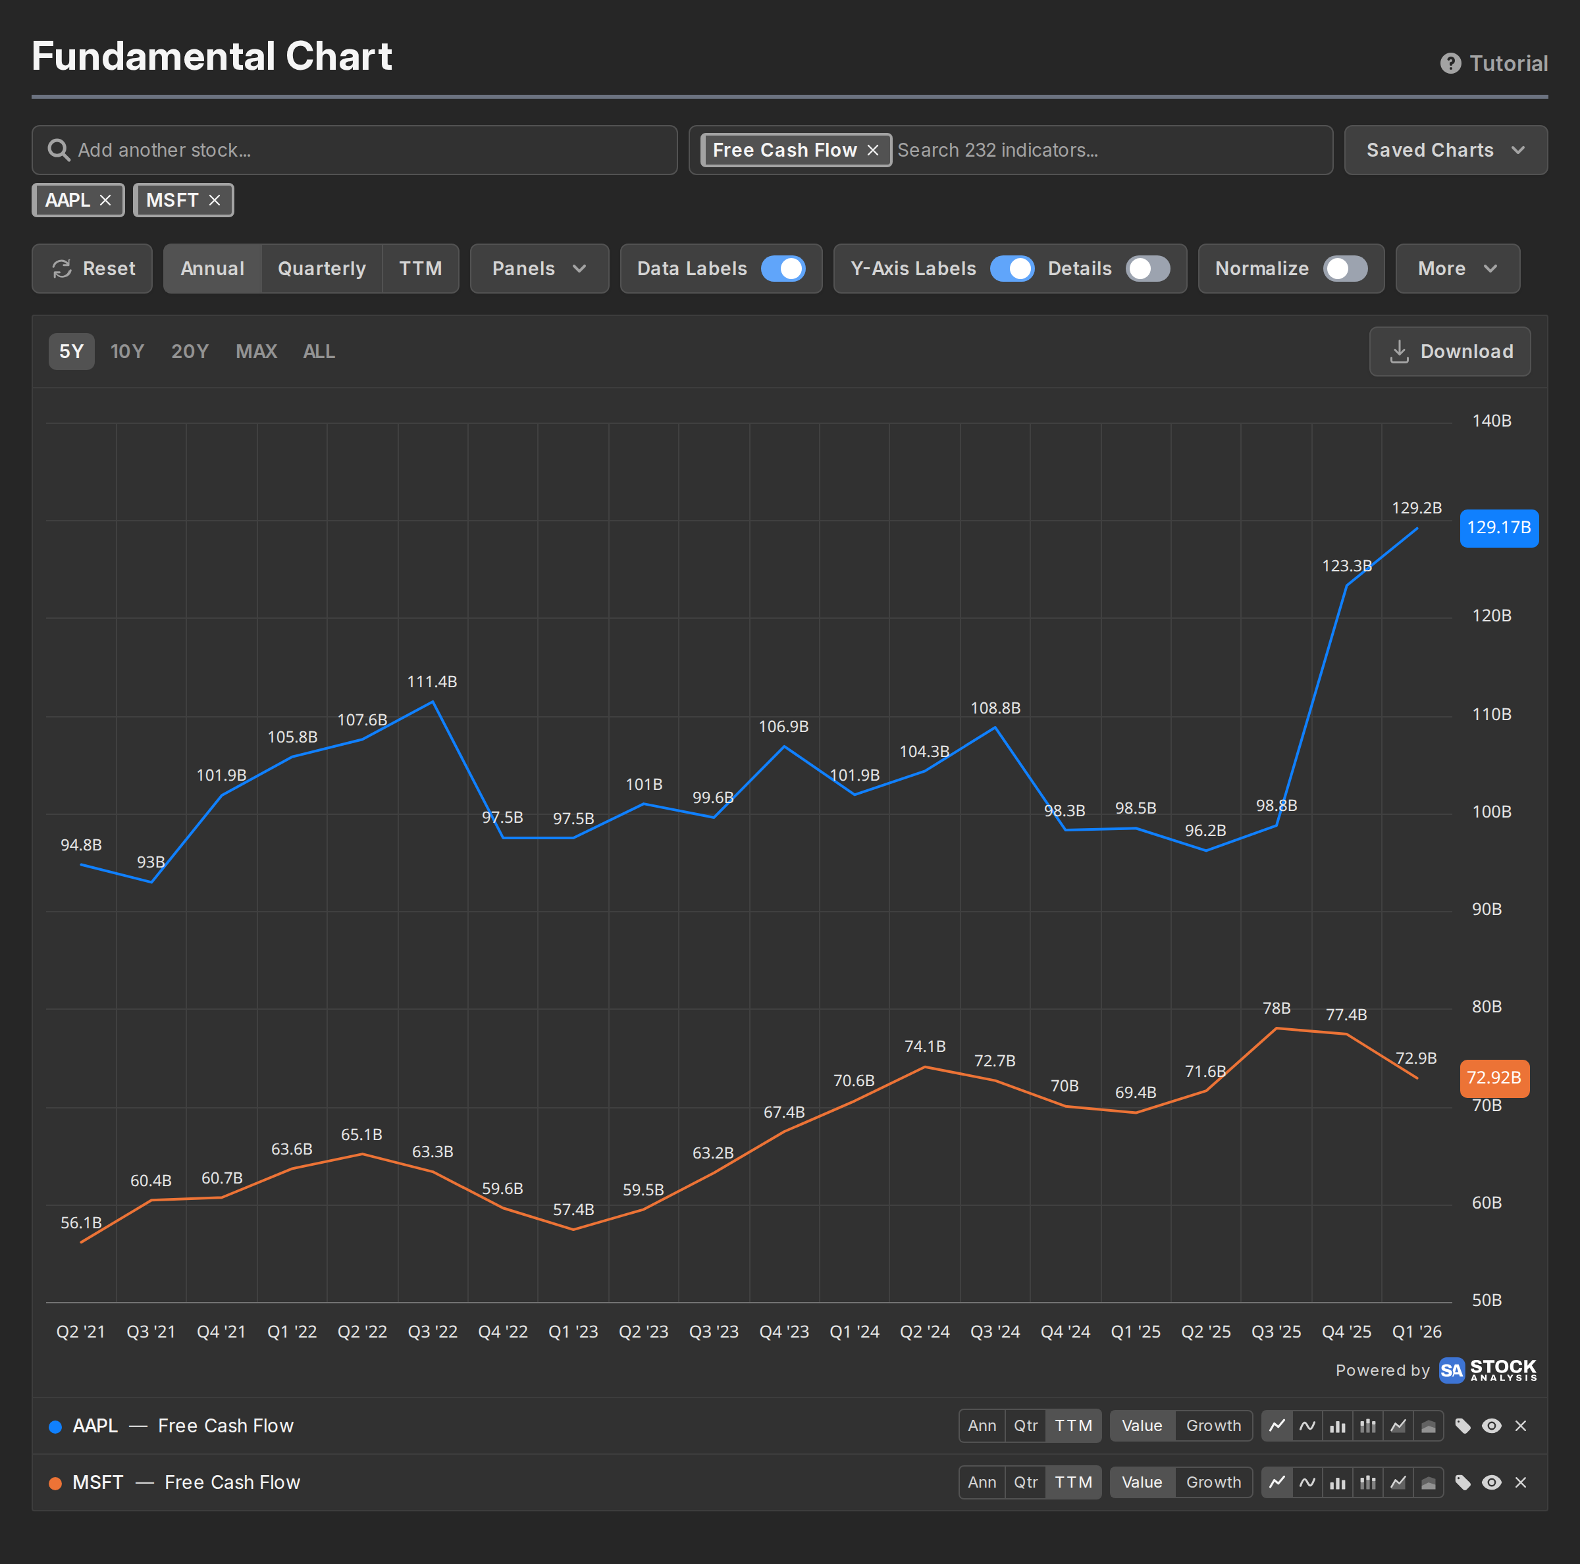Set AAPL row to Qtr period
The image size is (1580, 1564).
tap(1026, 1426)
